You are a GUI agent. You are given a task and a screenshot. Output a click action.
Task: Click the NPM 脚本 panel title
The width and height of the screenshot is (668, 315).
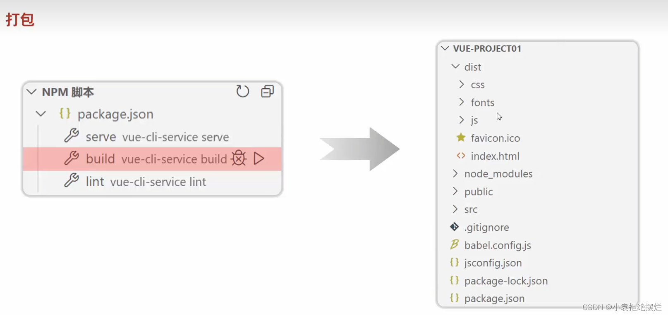[68, 92]
